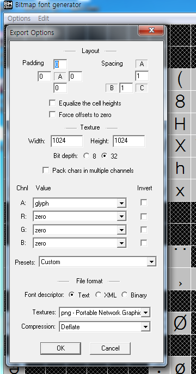The width and height of the screenshot is (196, 374).
Task: Select the '›' angle quote glyph cell
Action: [180, 279]
